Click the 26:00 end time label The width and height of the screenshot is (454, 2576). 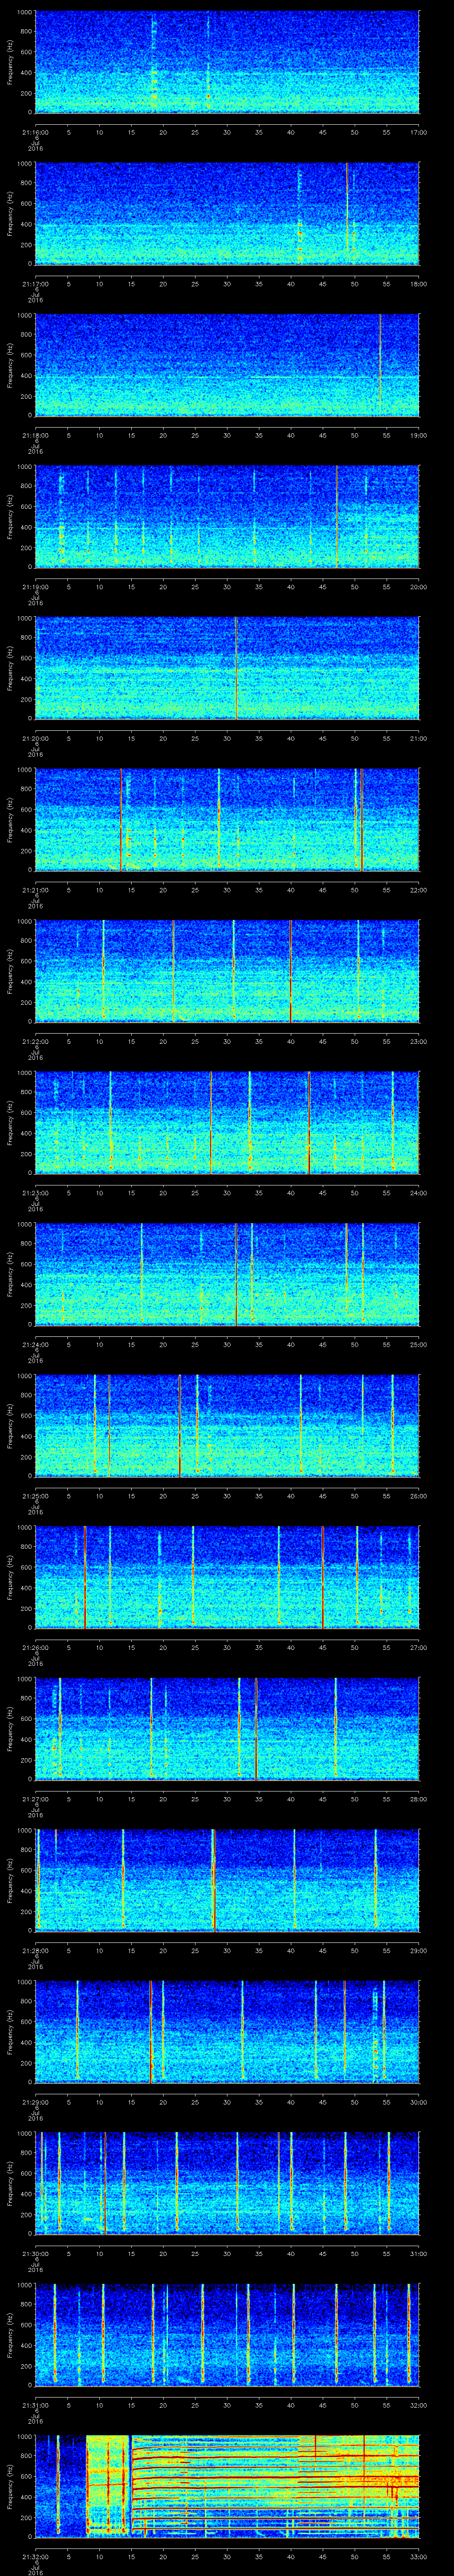419,1495
